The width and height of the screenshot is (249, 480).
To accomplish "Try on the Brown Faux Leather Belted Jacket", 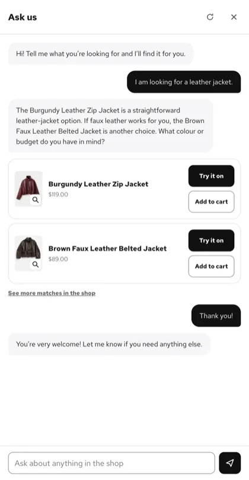I will point(211,241).
